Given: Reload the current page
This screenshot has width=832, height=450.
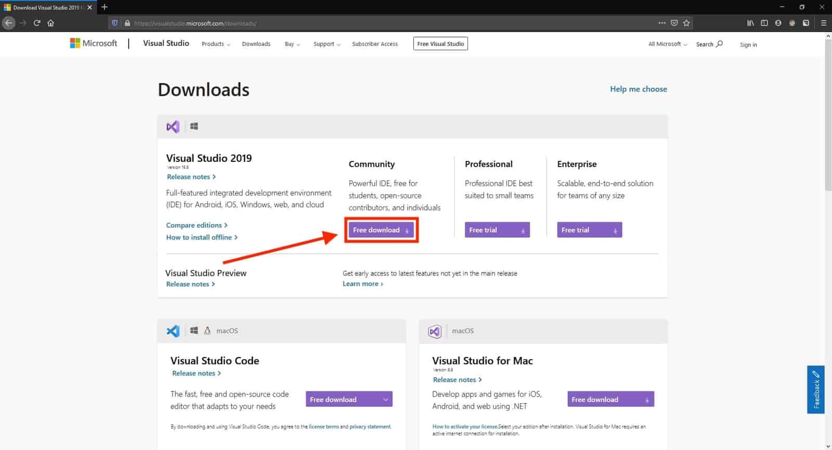Looking at the screenshot, I should pos(37,23).
